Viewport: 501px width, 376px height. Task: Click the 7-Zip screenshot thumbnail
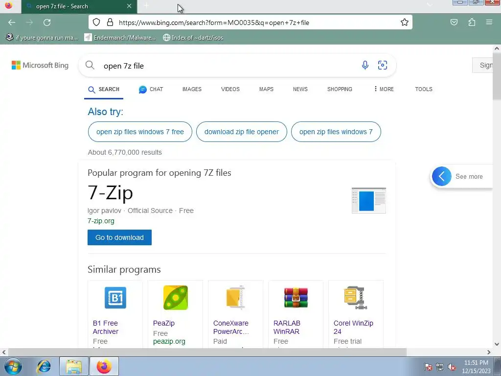tap(369, 200)
